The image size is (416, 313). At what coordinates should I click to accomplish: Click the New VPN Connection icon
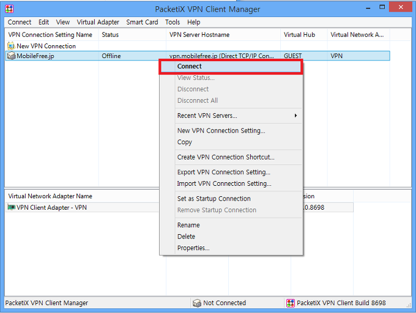(11, 46)
